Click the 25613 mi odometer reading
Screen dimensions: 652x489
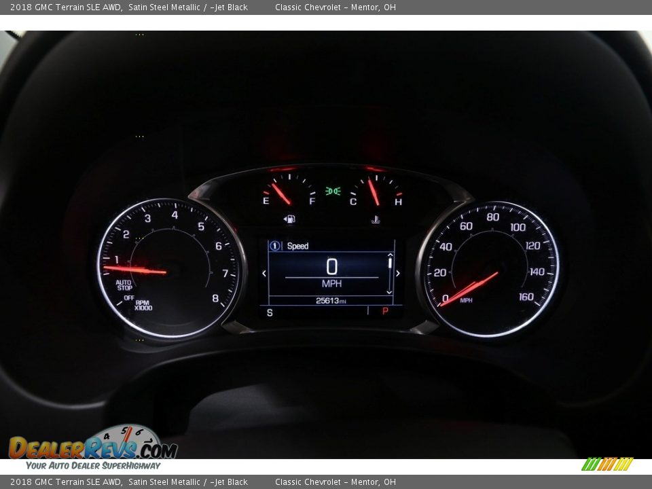click(331, 301)
